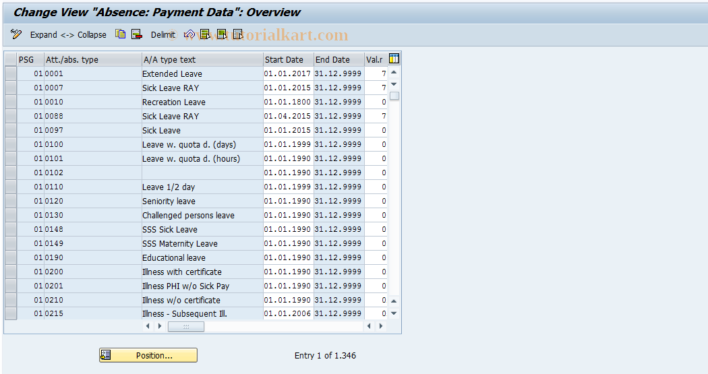Click the SSS Sick Leave cell
Screen dimensions: 708x374
(x=202, y=229)
